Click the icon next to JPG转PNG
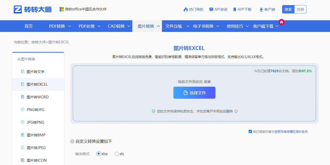Screen dimensions: 330x165 coord(23,122)
